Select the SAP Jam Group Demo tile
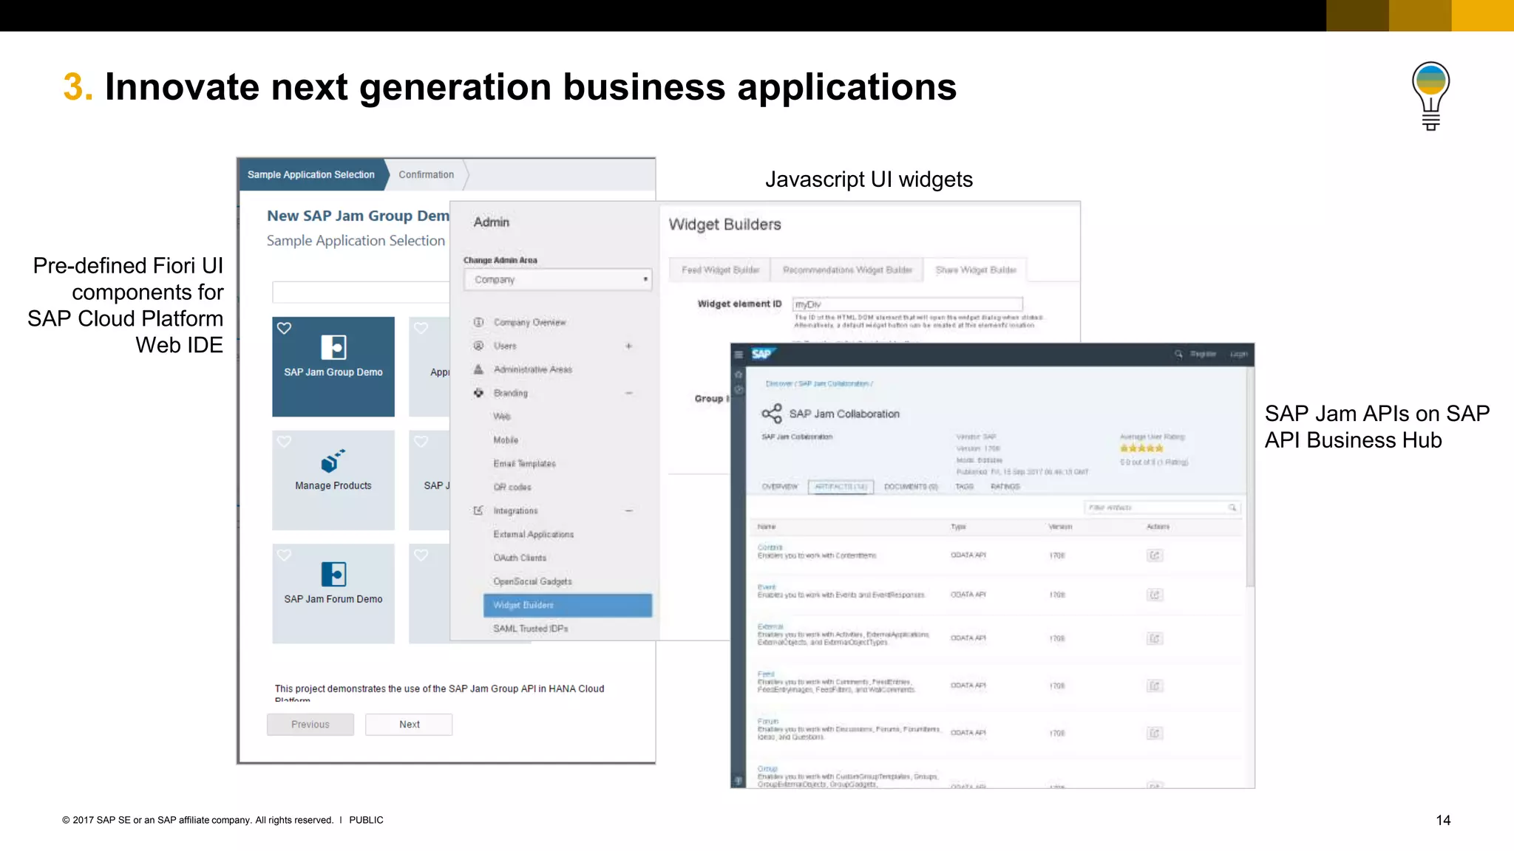The width and height of the screenshot is (1514, 851). pyautogui.click(x=333, y=366)
